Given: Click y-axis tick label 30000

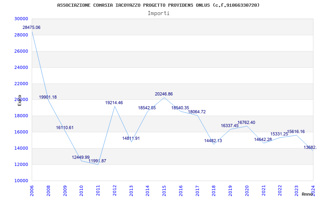Looking at the screenshot, I should click(21, 19).
